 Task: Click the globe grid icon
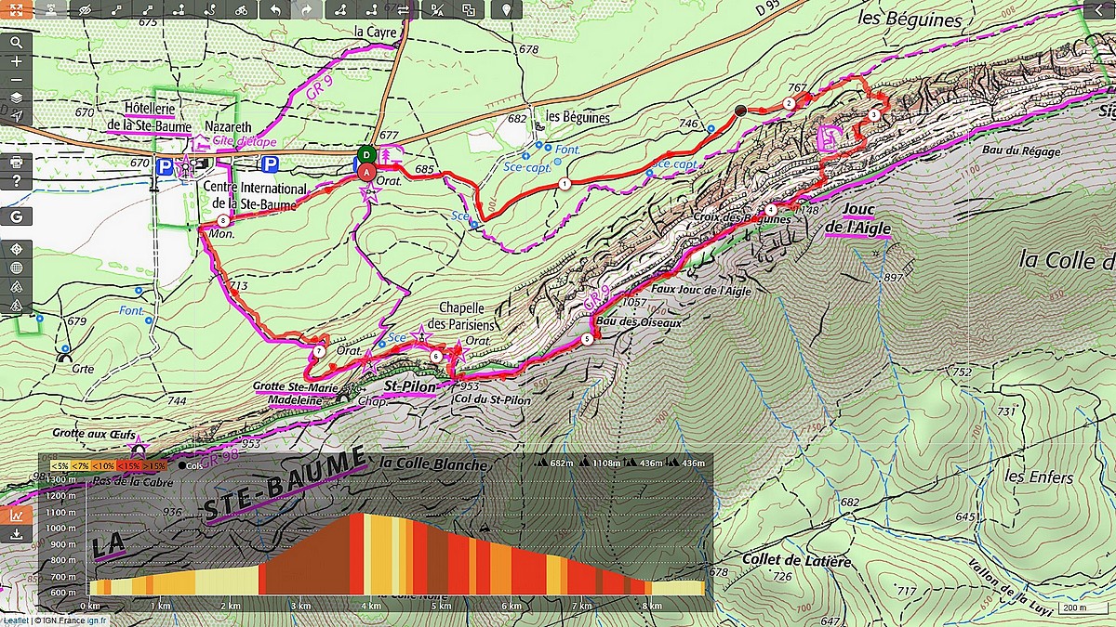coord(17,268)
